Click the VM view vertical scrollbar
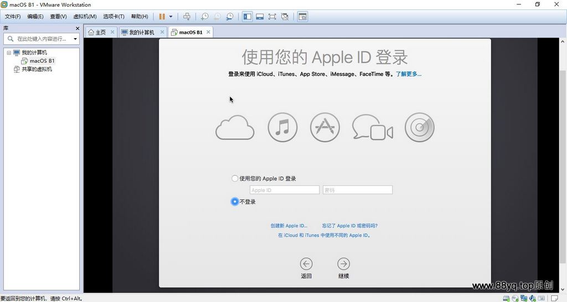Image resolution: width=567 pixels, height=302 pixels. tap(563, 166)
